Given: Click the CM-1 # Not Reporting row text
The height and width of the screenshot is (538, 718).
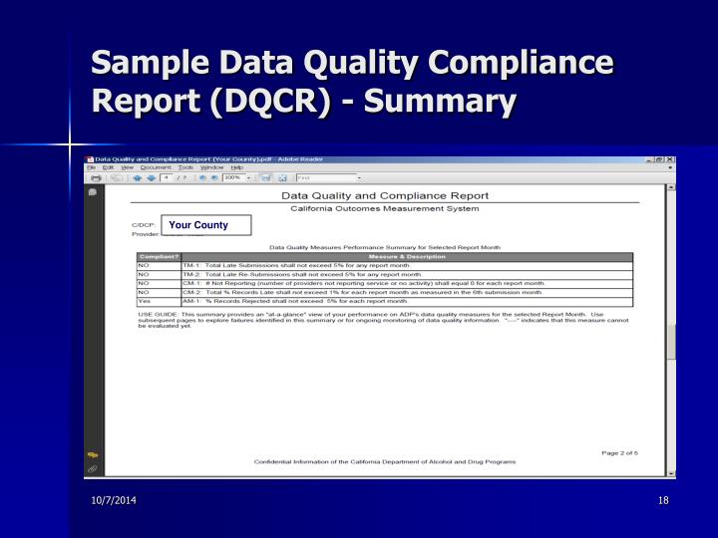Looking at the screenshot, I should pyautogui.click(x=364, y=283).
